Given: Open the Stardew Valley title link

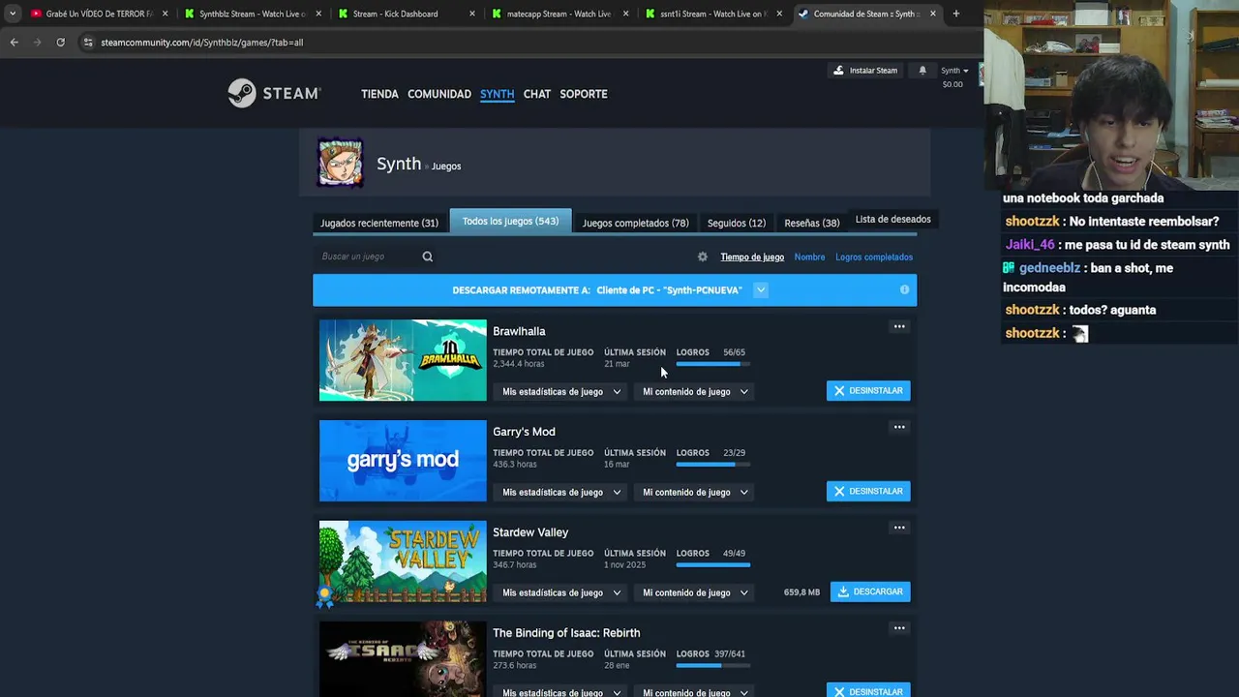Looking at the screenshot, I should click(530, 532).
